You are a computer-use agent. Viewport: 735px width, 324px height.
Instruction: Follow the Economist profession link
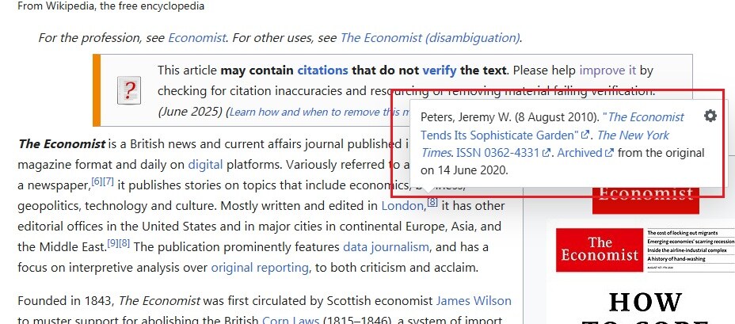[x=197, y=37]
